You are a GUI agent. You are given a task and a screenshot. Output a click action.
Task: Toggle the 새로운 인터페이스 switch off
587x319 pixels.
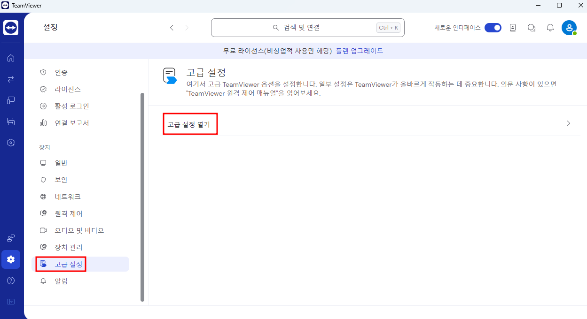point(493,28)
